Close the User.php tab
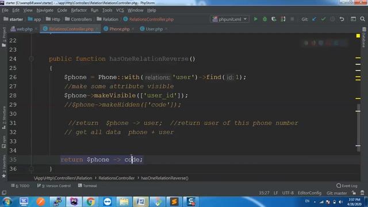 coord(166,29)
